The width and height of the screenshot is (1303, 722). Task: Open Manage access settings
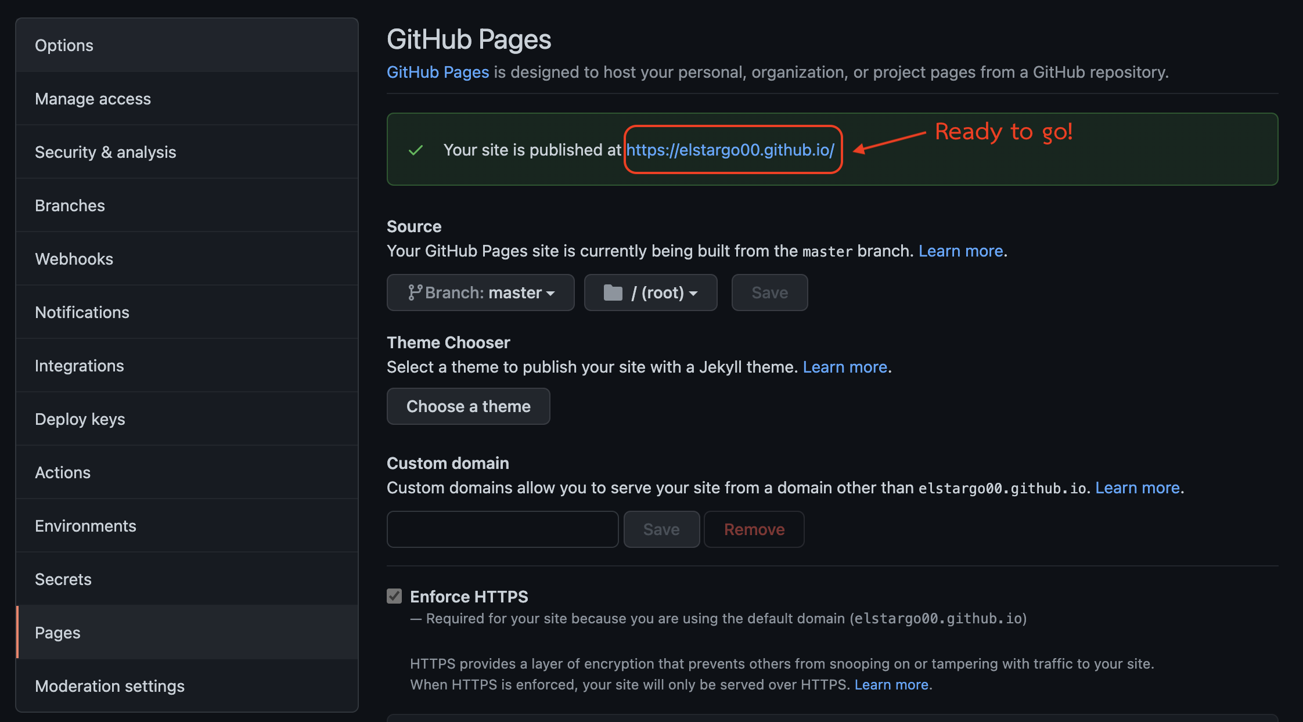(x=93, y=99)
